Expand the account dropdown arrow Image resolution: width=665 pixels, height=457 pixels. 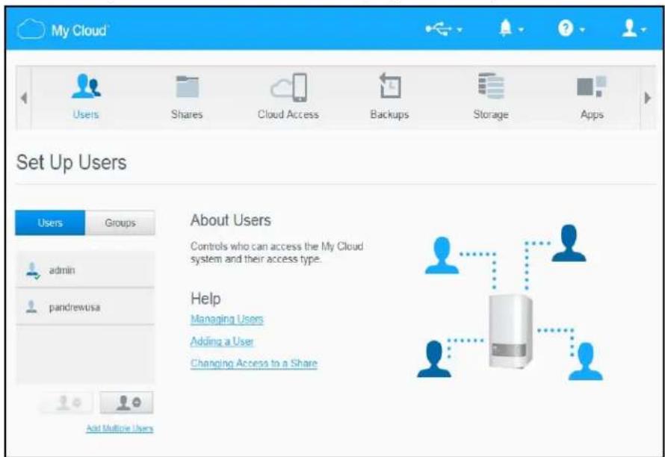(644, 30)
